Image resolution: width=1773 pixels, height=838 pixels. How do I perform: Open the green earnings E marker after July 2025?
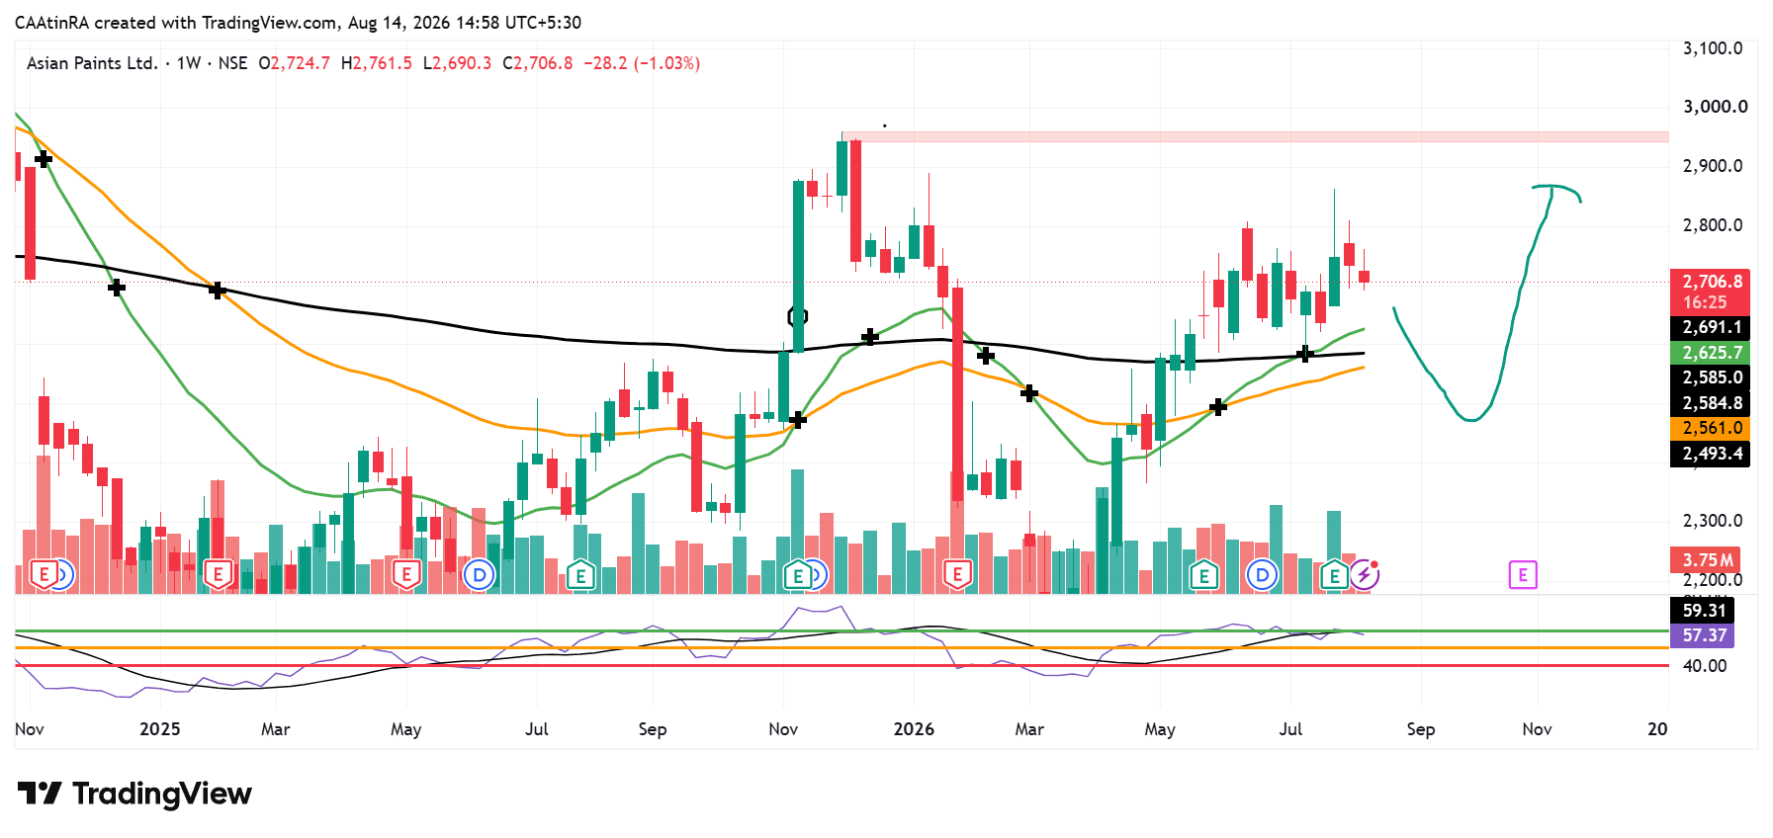pyautogui.click(x=580, y=574)
